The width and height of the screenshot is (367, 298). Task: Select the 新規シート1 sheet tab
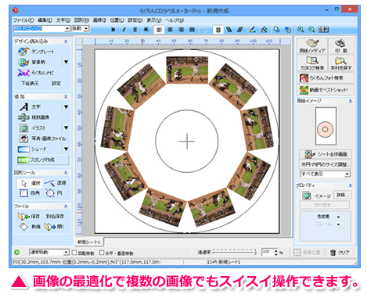(x=89, y=242)
